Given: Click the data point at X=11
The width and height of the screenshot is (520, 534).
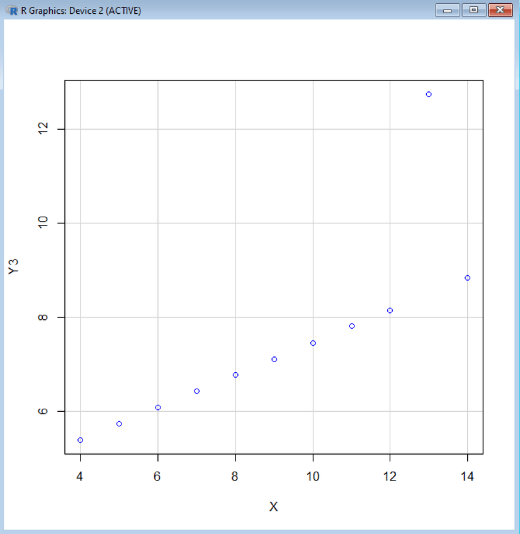Looking at the screenshot, I should coord(352,326).
